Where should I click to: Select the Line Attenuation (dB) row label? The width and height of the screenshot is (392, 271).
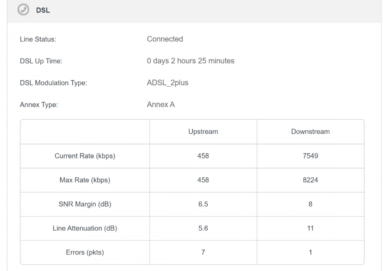[x=85, y=228]
